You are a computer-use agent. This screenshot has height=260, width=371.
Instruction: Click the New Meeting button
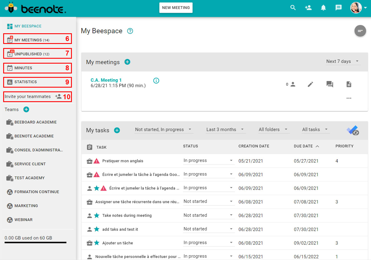tap(176, 8)
